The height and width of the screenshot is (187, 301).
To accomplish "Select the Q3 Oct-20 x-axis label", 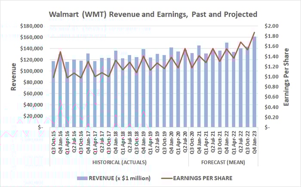I will click(192, 142).
